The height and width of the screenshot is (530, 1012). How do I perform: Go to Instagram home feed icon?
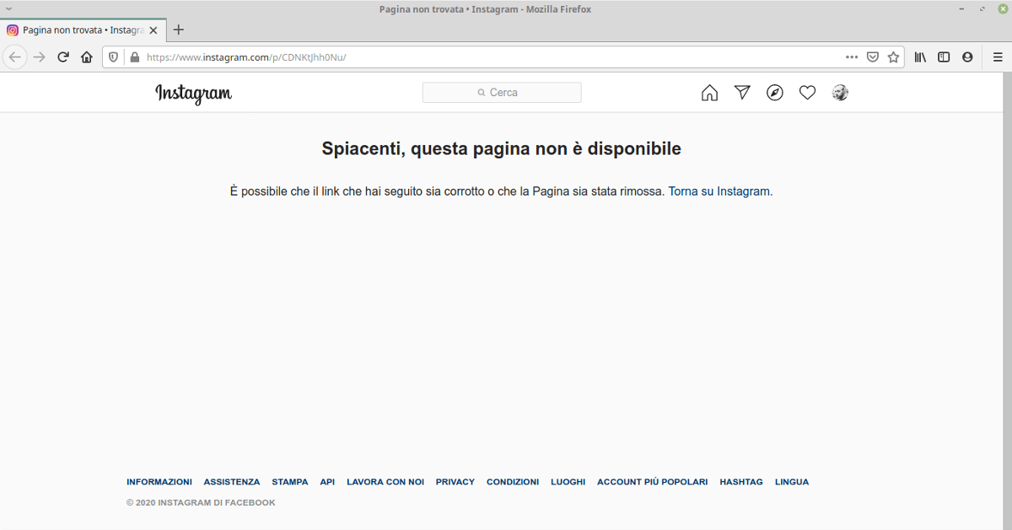point(709,93)
